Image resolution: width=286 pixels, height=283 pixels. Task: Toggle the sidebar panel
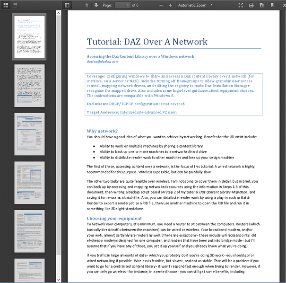pyautogui.click(x=67, y=5)
